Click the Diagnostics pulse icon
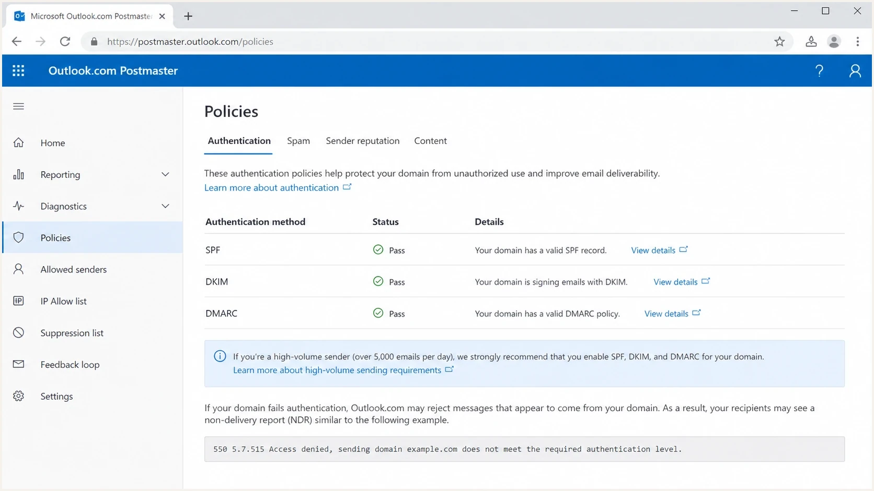Viewport: 874px width, 491px height. [x=19, y=206]
